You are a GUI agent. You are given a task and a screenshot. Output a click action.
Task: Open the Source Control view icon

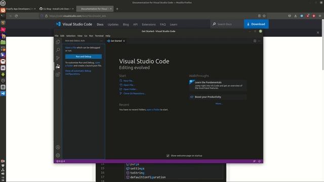(58, 58)
